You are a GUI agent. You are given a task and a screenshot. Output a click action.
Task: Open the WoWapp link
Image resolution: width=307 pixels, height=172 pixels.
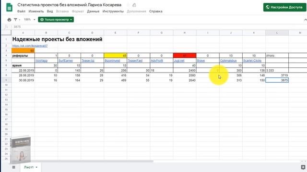41,61
